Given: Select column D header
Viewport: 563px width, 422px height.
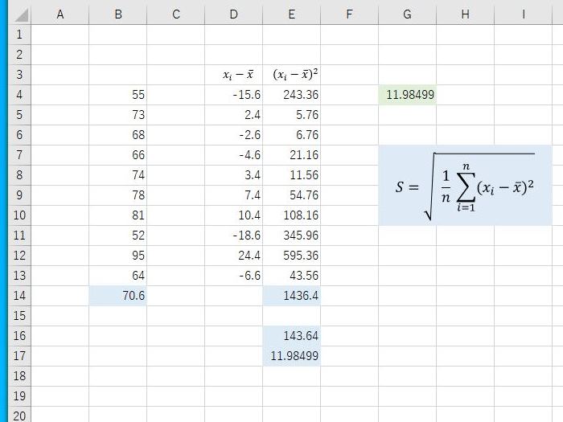Looking at the screenshot, I should [234, 14].
